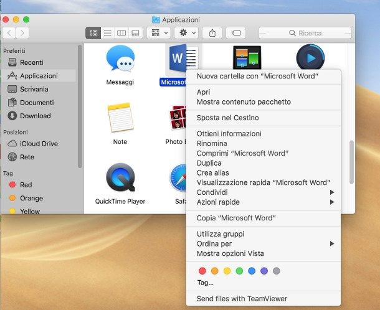Select the Note app icon

point(120,118)
